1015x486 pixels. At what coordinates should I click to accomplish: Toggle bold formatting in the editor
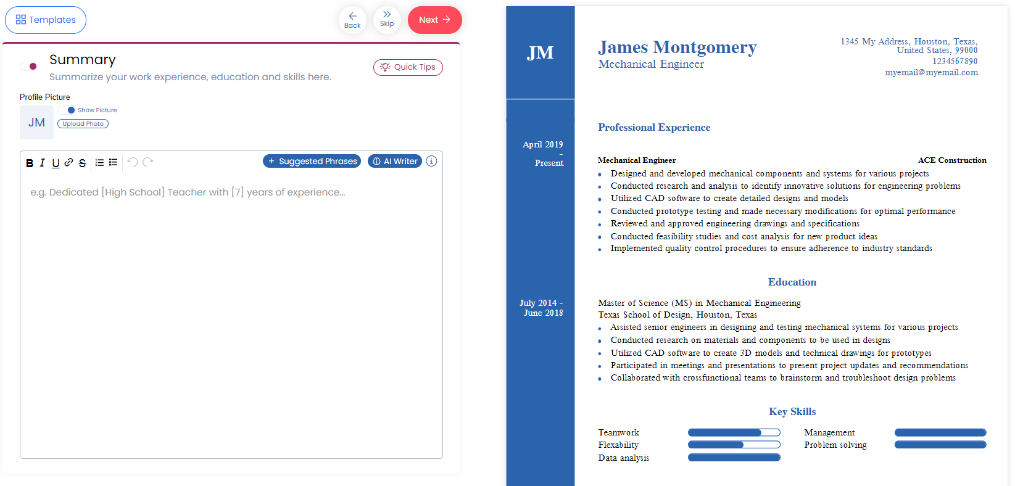(30, 163)
